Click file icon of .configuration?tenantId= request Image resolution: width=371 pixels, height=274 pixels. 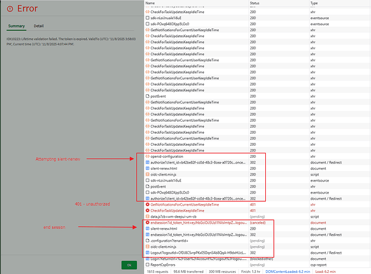[147, 241]
